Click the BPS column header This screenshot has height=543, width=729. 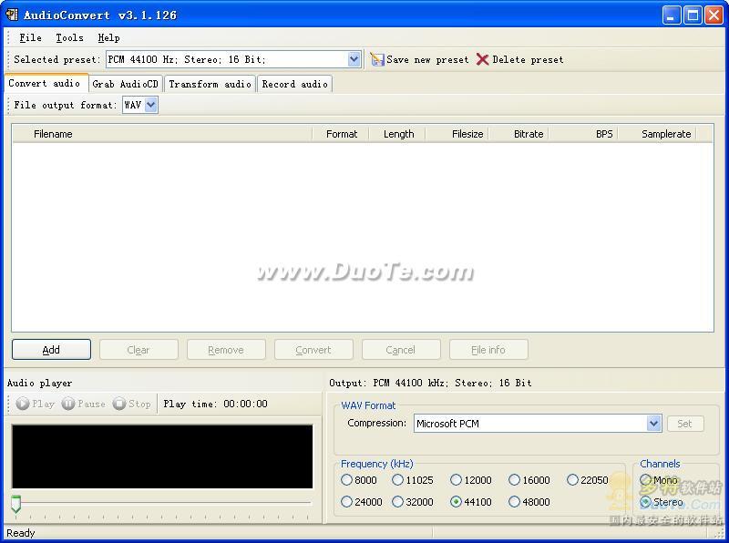click(x=583, y=134)
